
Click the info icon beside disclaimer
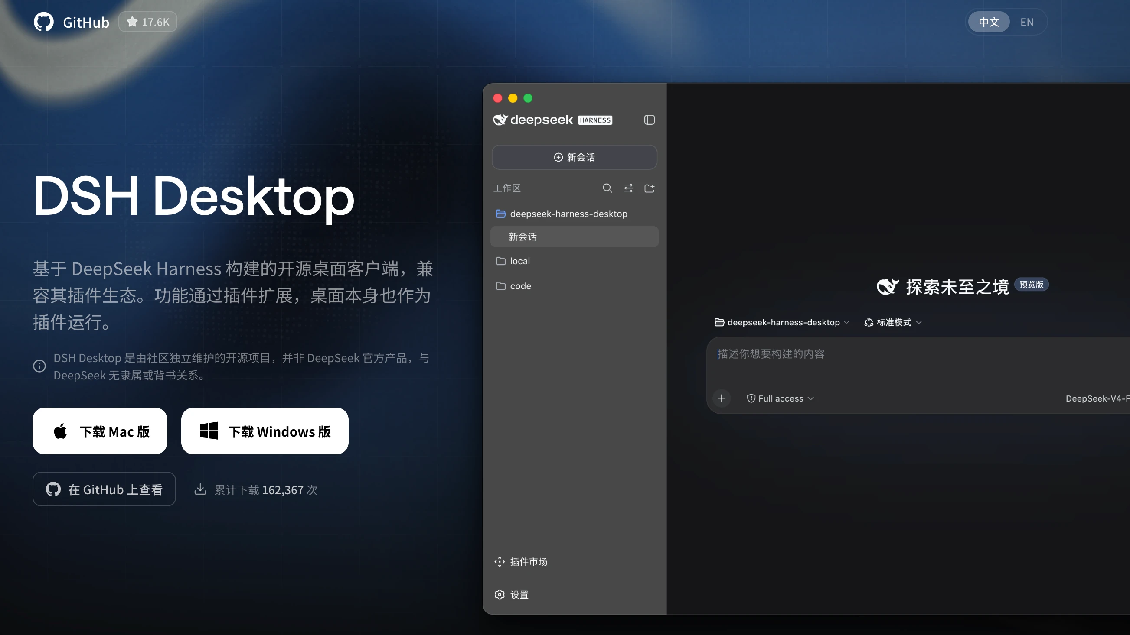point(39,366)
